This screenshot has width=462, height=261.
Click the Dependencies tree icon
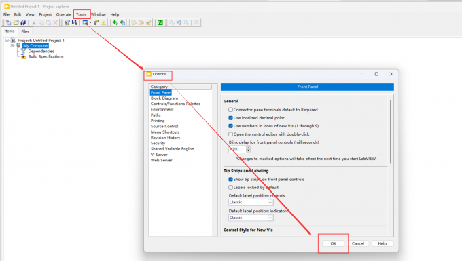pos(23,51)
